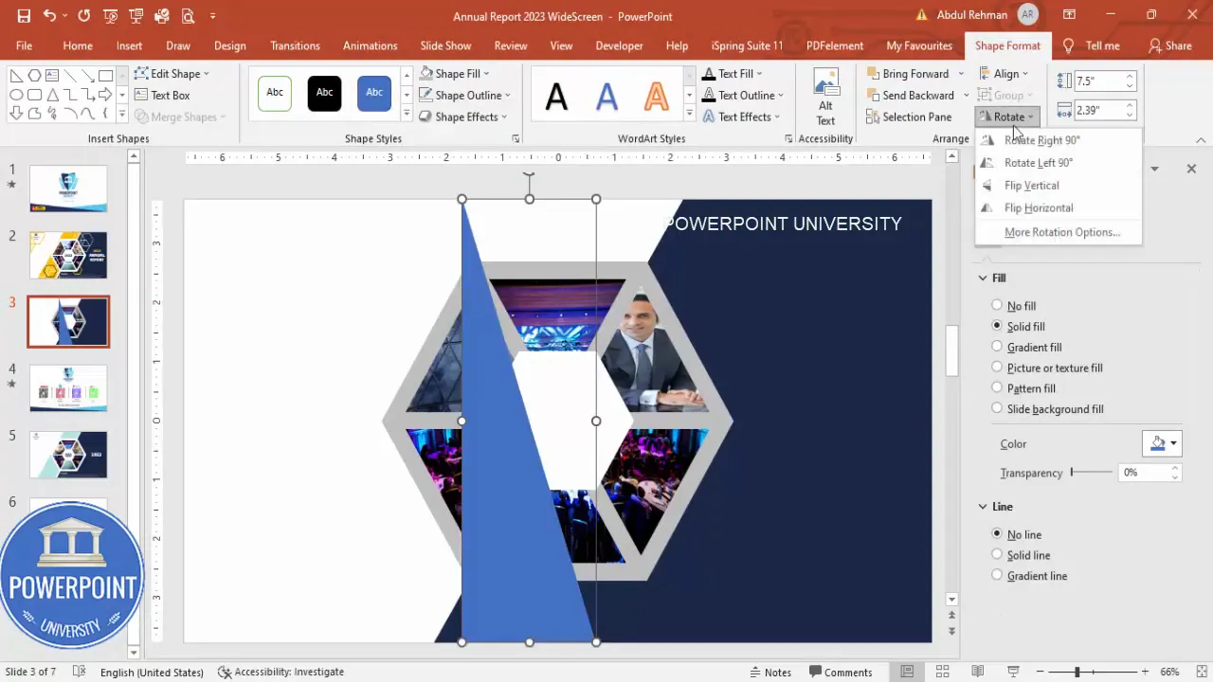Open Shape Effects dropdown
This screenshot has height=682, width=1213.
point(463,117)
